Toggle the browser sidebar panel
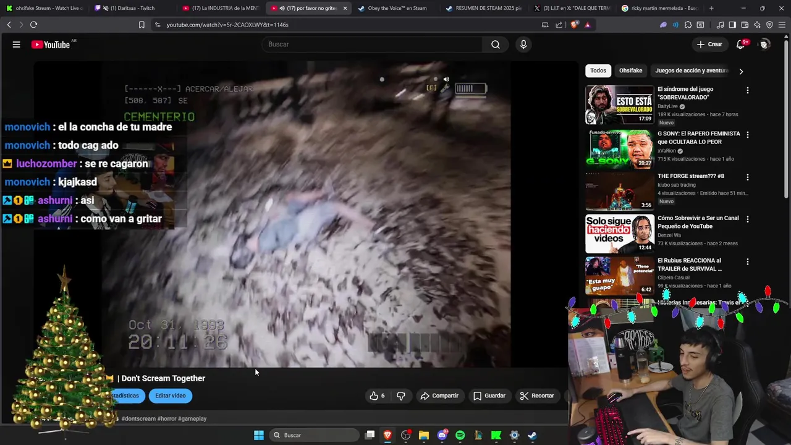The width and height of the screenshot is (791, 445). [x=732, y=25]
